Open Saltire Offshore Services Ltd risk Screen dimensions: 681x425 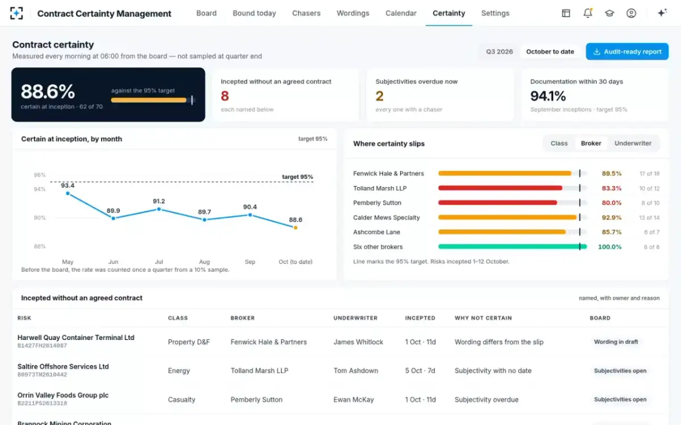(63, 366)
